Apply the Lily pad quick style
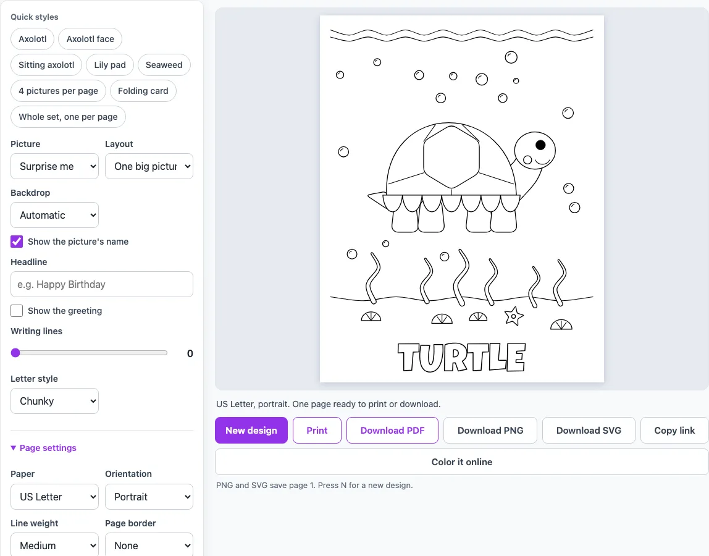709x556 pixels. [x=110, y=65]
